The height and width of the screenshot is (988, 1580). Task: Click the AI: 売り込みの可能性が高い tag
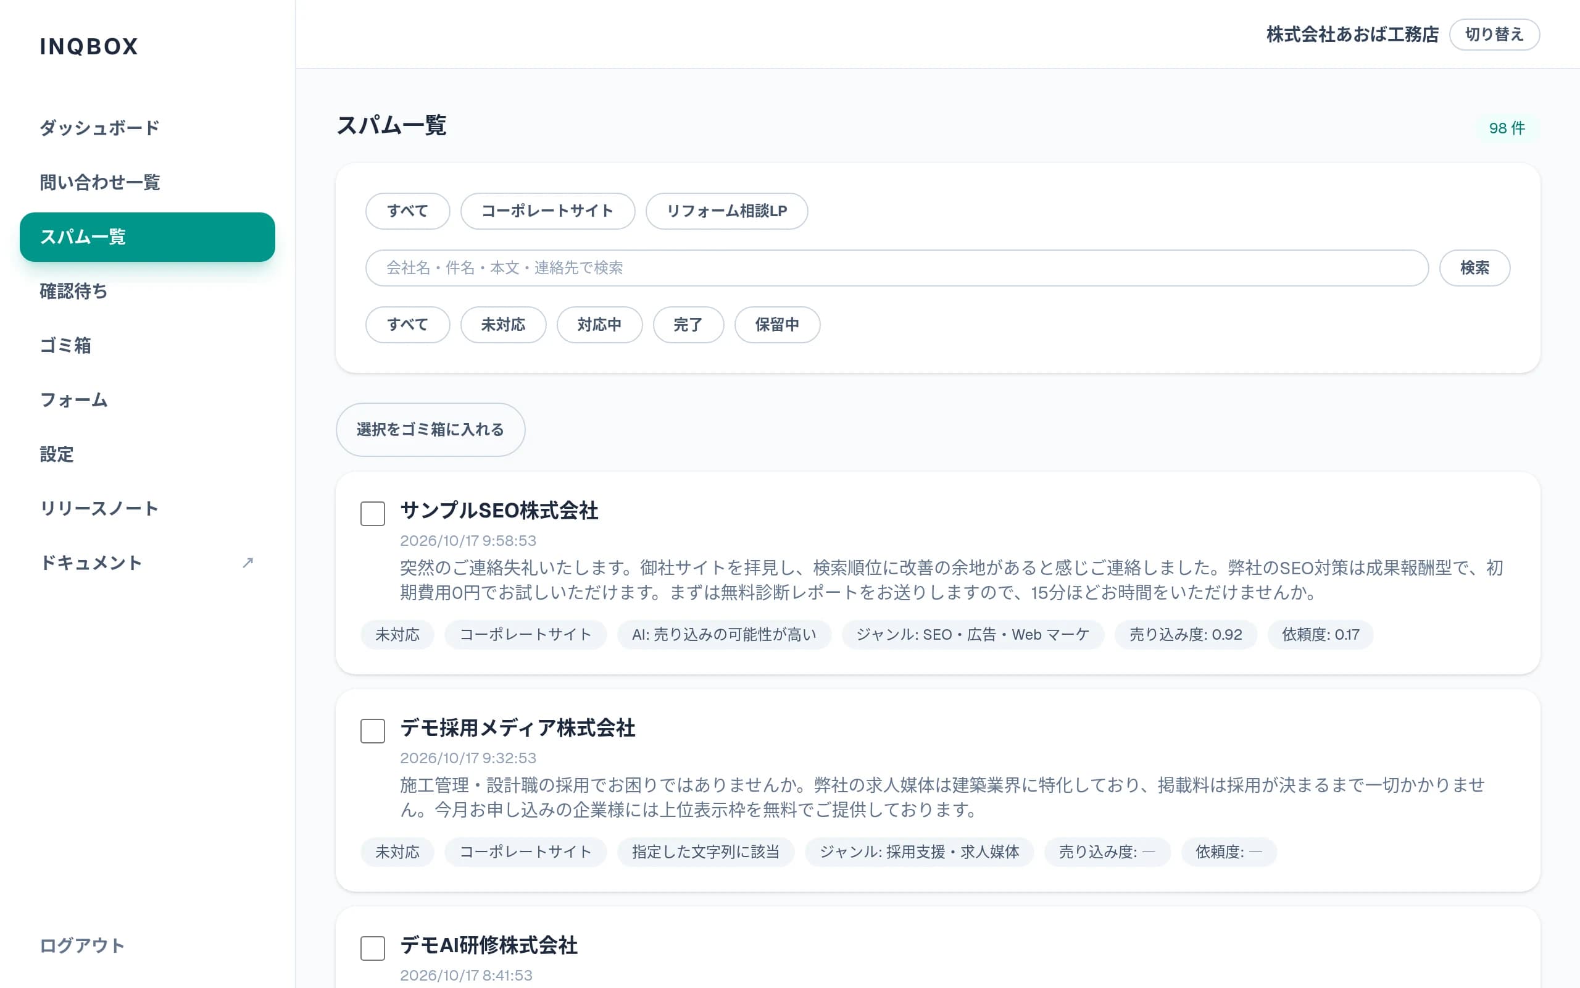coord(724,635)
